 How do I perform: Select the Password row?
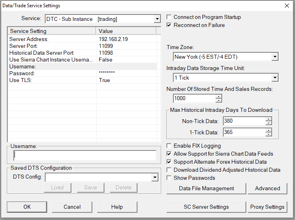pyautogui.click(x=82, y=73)
